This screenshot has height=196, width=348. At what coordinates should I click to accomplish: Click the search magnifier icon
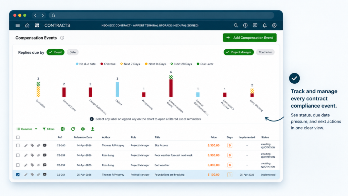point(236,25)
